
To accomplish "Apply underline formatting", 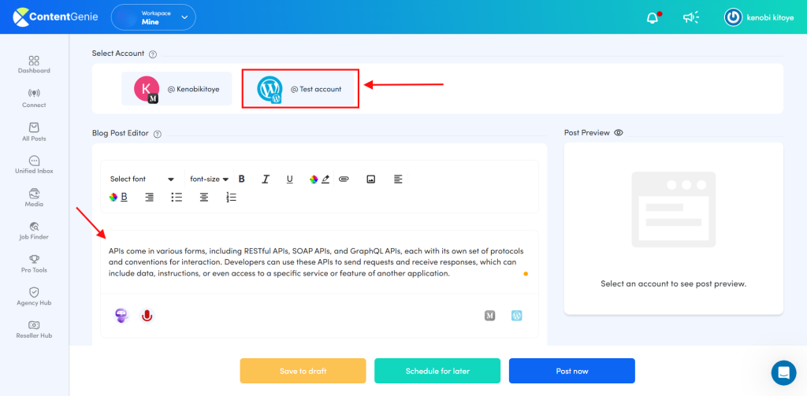I will coord(290,179).
